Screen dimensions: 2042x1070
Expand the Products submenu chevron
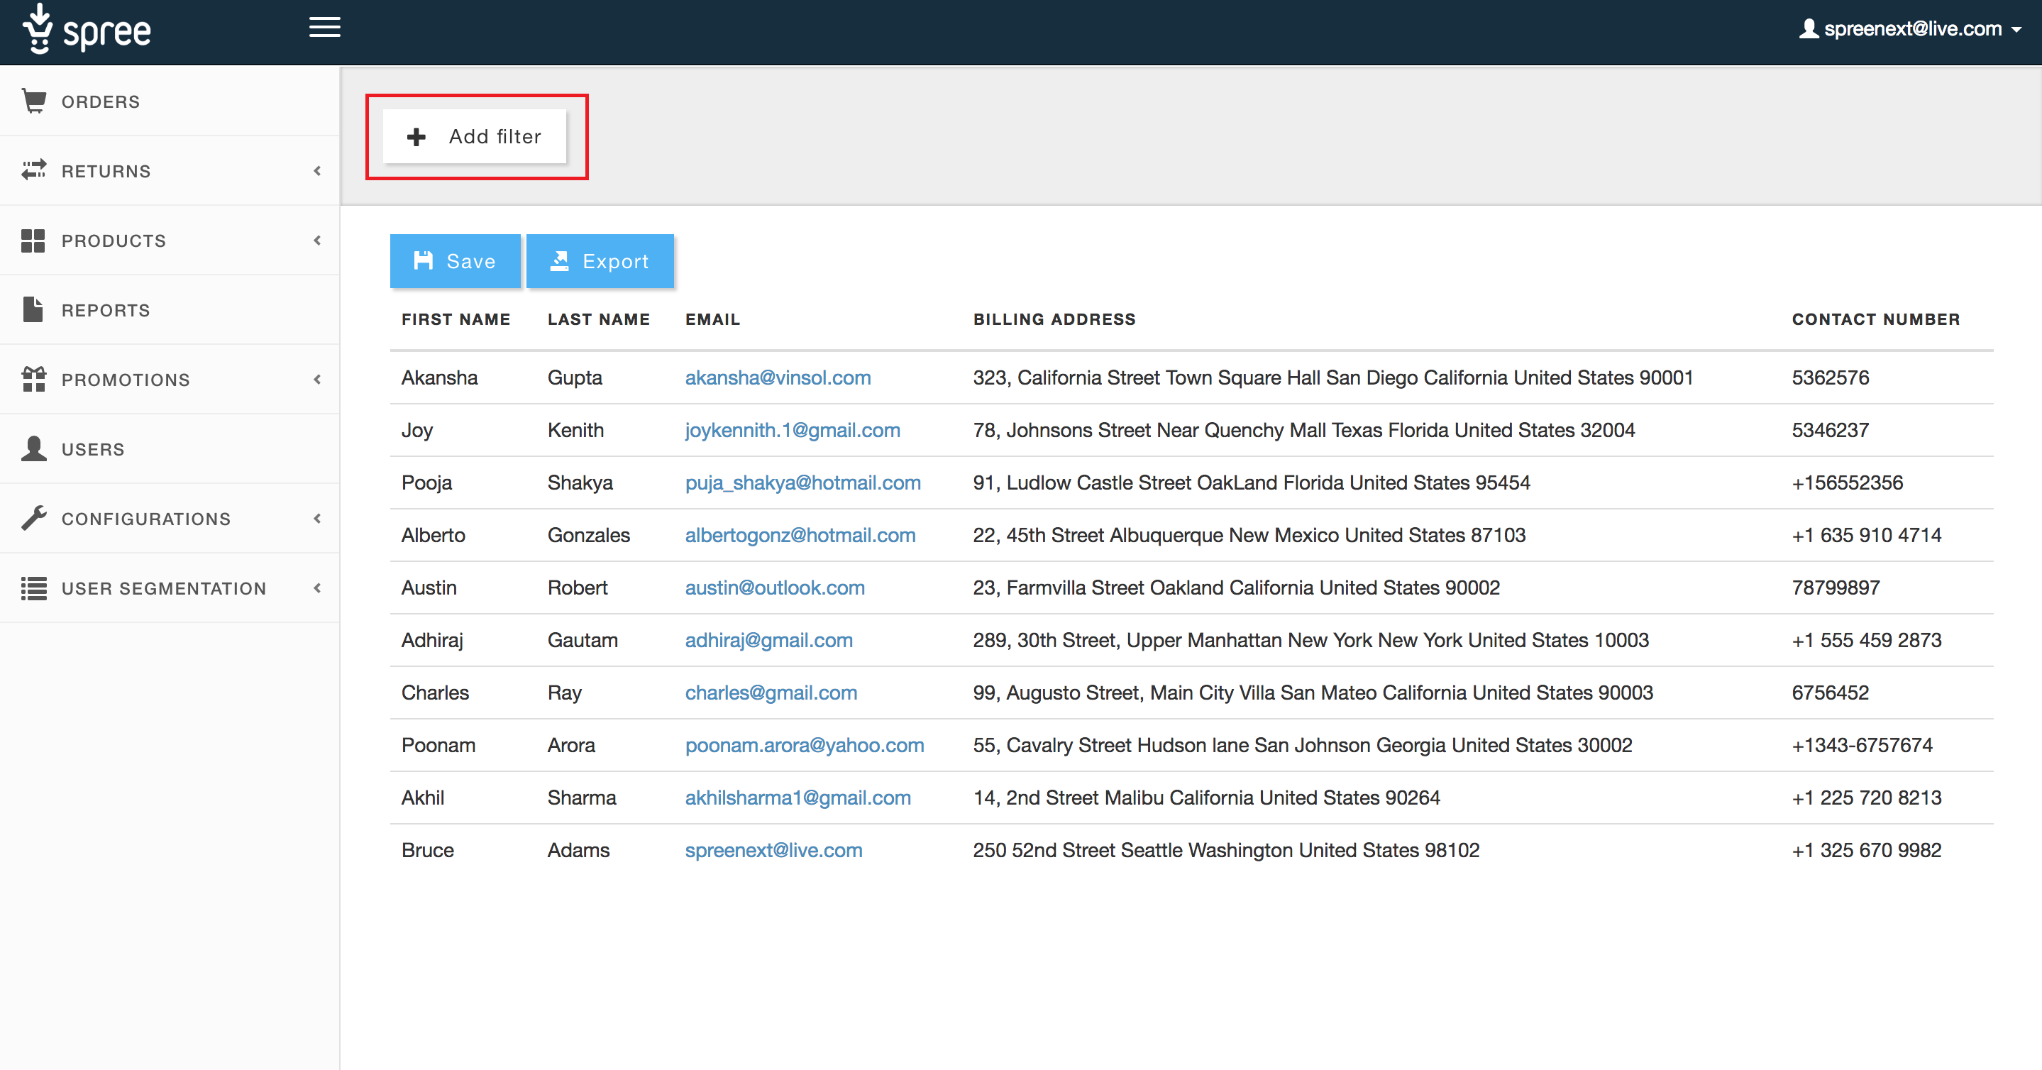(317, 240)
